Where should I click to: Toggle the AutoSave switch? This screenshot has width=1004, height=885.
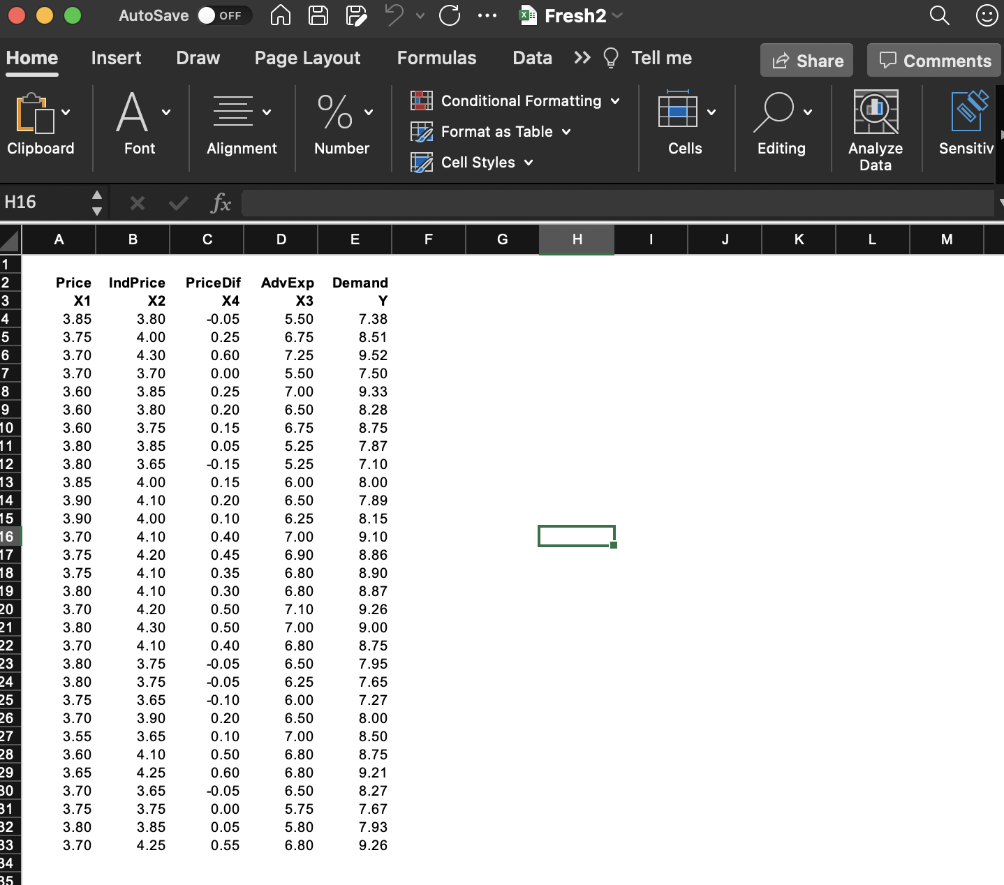coord(223,15)
